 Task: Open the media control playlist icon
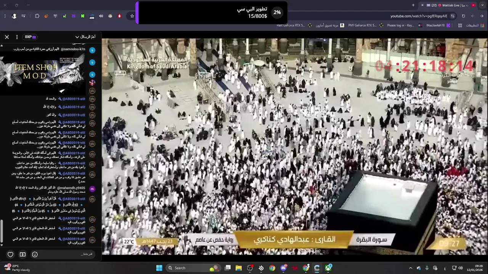click(x=24, y=16)
